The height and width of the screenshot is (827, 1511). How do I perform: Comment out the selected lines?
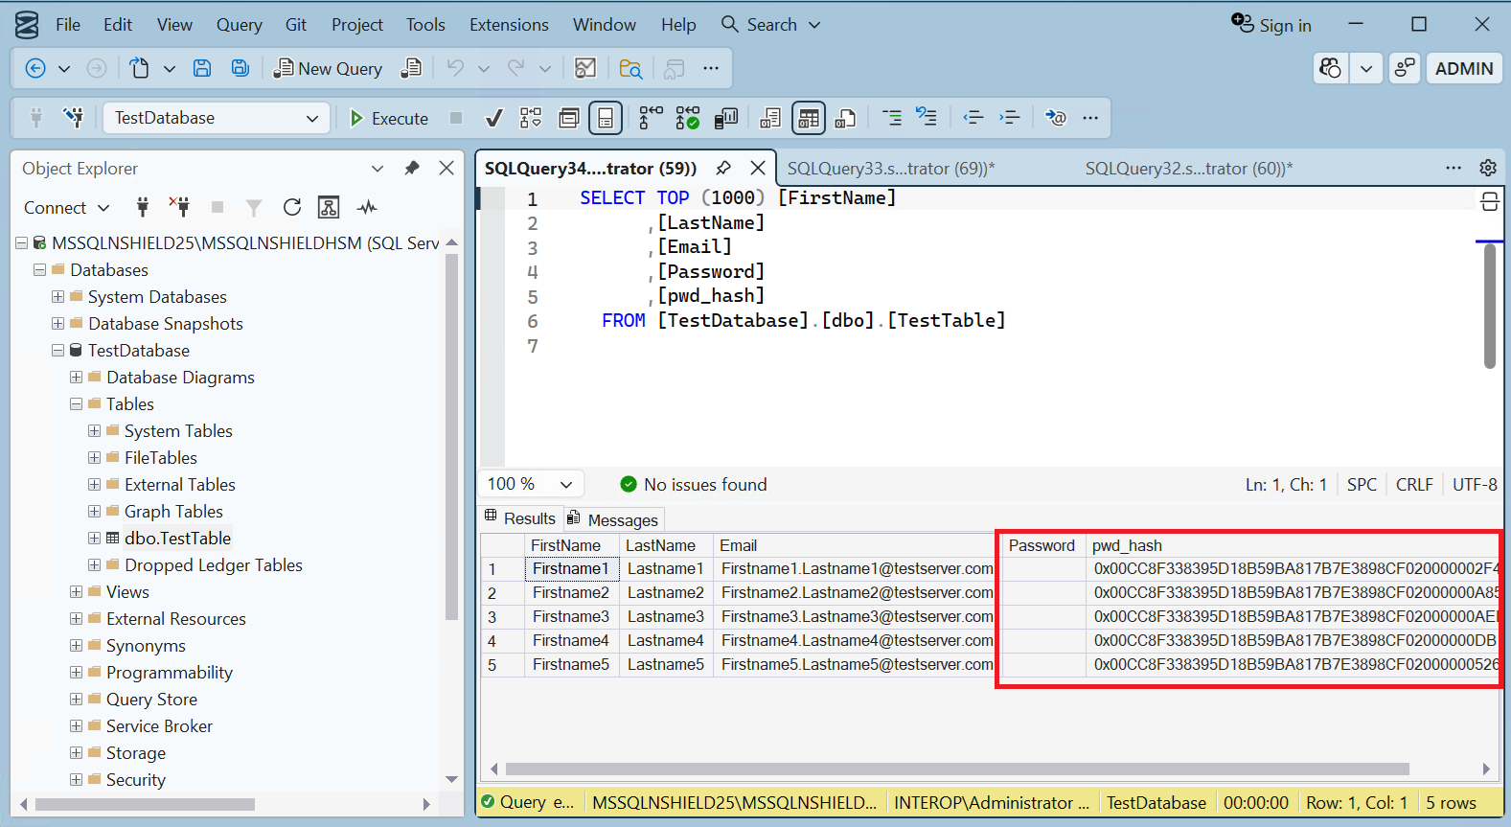coord(892,118)
